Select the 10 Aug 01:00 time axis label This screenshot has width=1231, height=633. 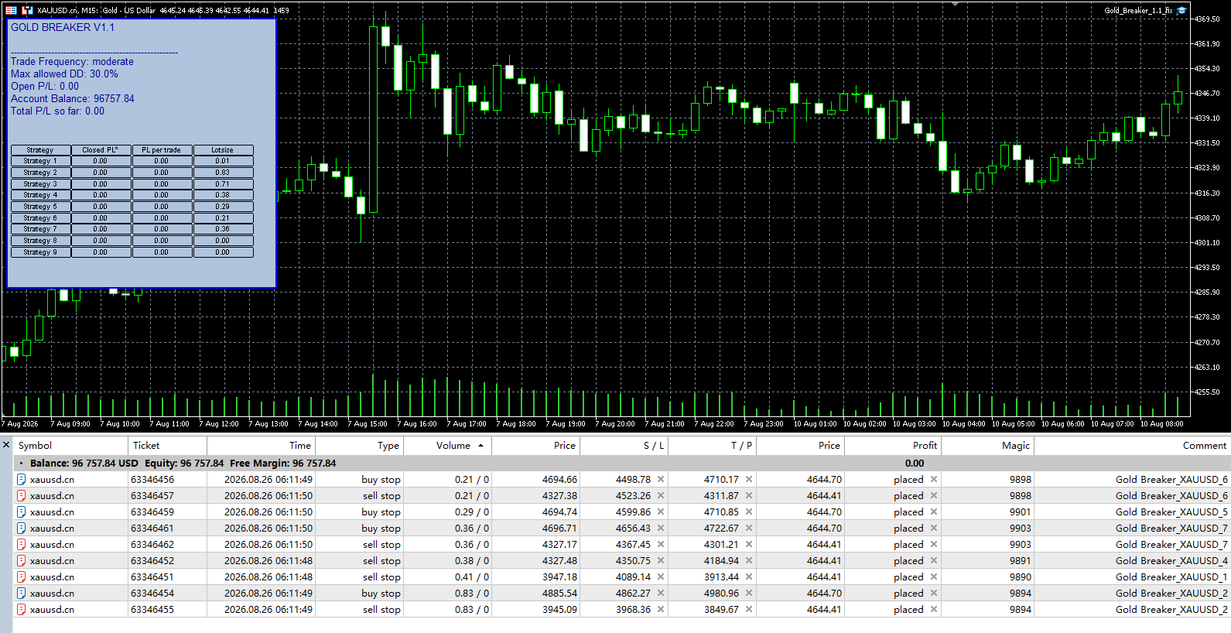815,424
